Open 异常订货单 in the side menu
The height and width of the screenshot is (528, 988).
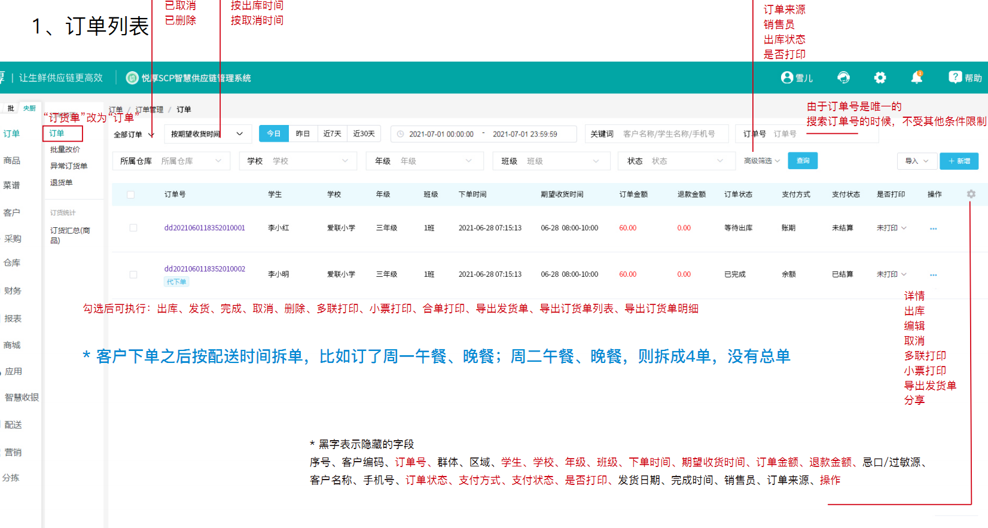(69, 166)
